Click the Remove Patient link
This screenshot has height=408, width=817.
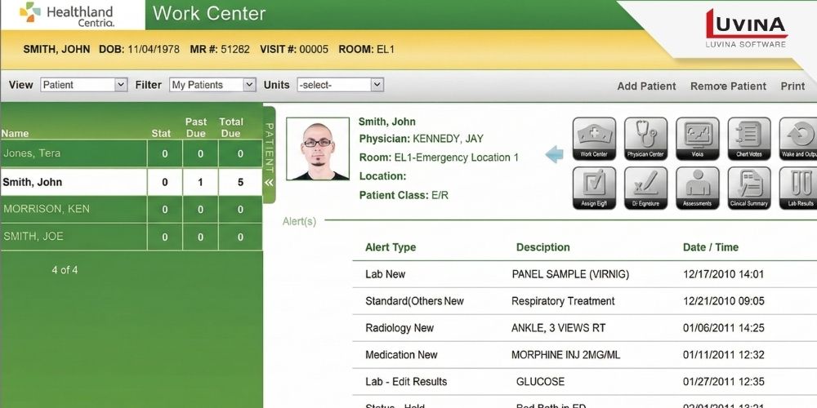[x=728, y=86]
